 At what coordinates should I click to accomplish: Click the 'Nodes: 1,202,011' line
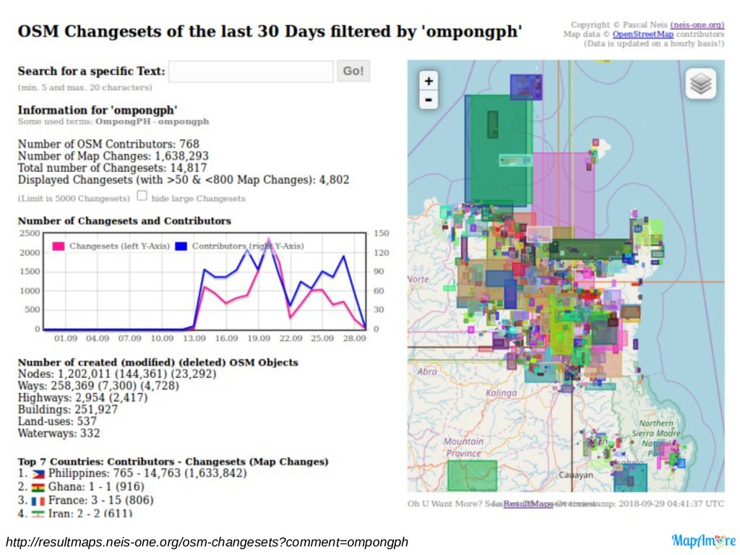(x=117, y=374)
